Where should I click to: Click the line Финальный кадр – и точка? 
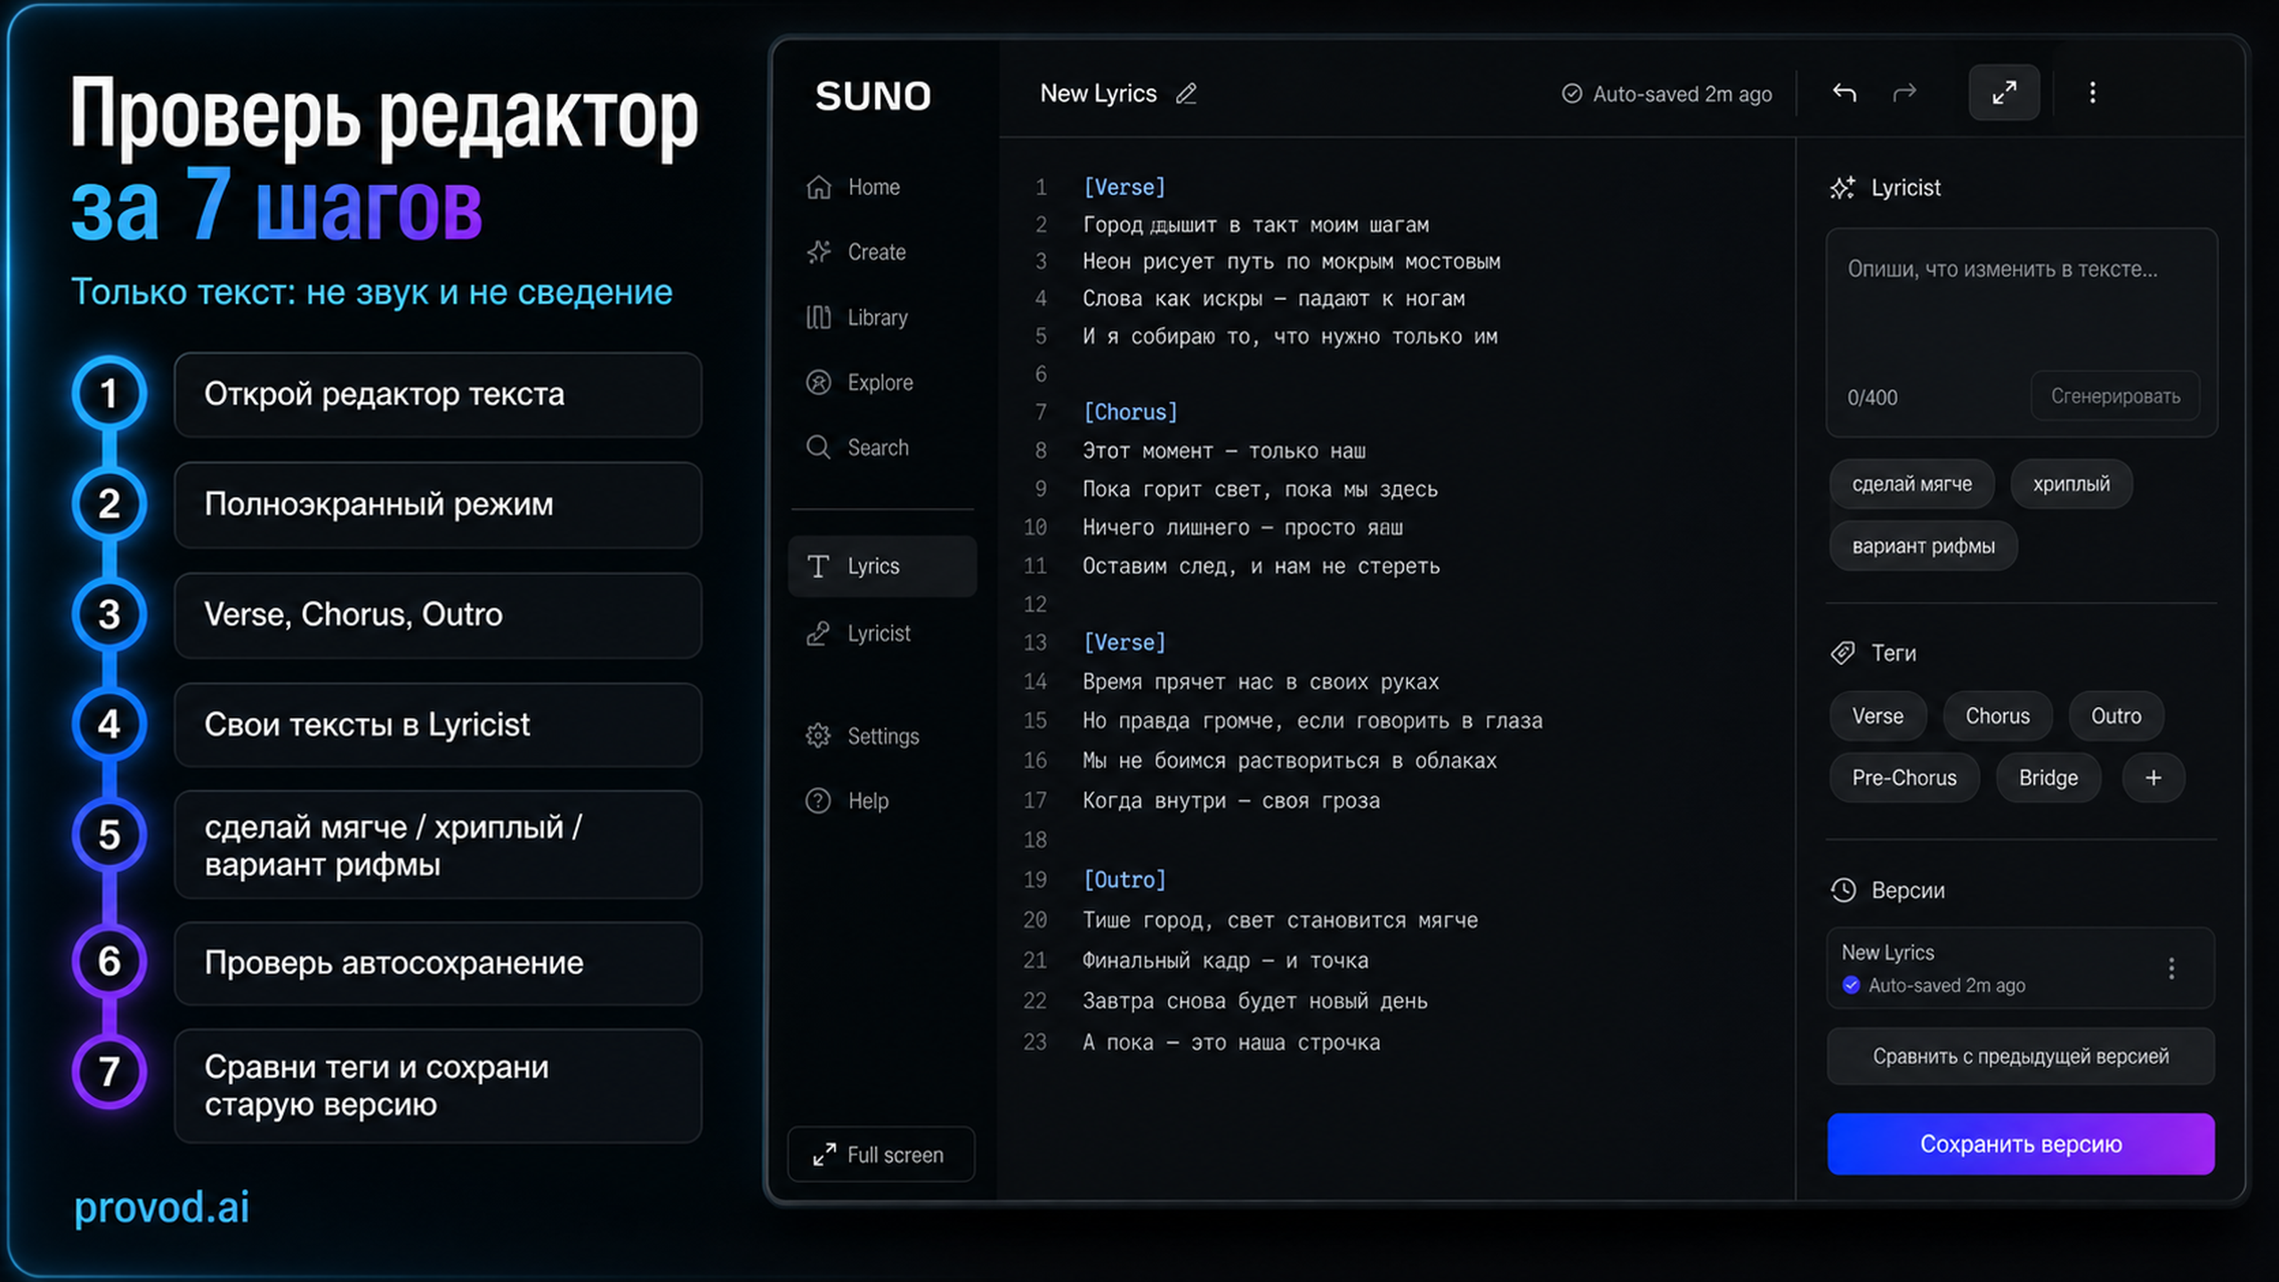1226,961
